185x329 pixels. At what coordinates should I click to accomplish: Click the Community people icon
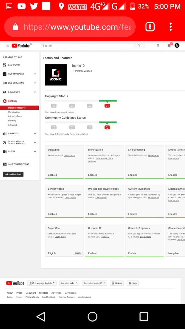(5, 92)
